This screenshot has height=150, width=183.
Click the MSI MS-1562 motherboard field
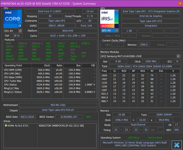click(58, 105)
